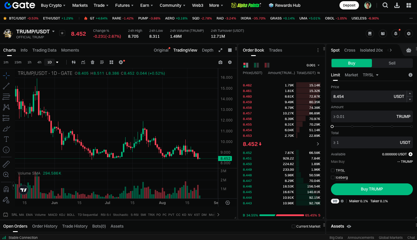The width and height of the screenshot is (417, 240).
Task: Set amount slider to first handle
Action: pyautogui.click(x=332, y=126)
